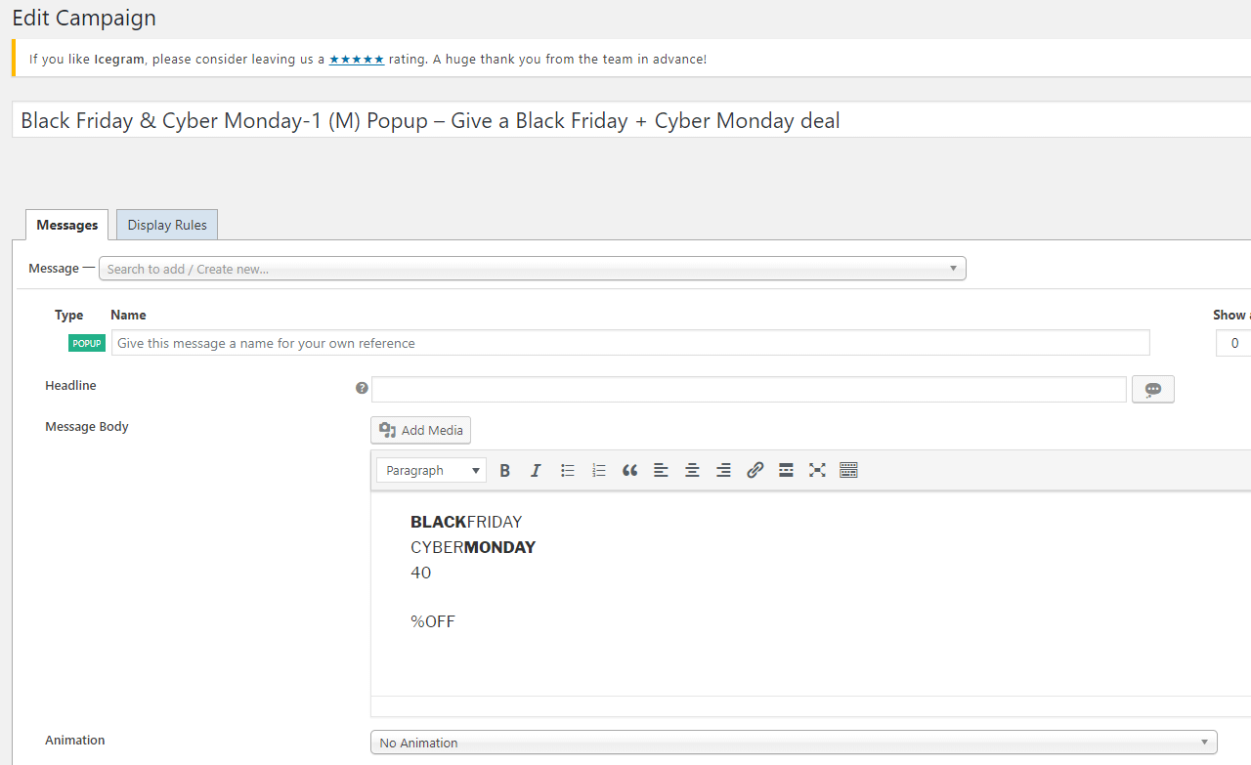Insert a hyperlink in the message body
The image size is (1251, 765).
[755, 470]
